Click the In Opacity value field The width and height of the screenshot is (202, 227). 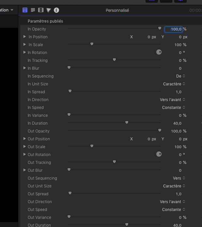click(173, 29)
